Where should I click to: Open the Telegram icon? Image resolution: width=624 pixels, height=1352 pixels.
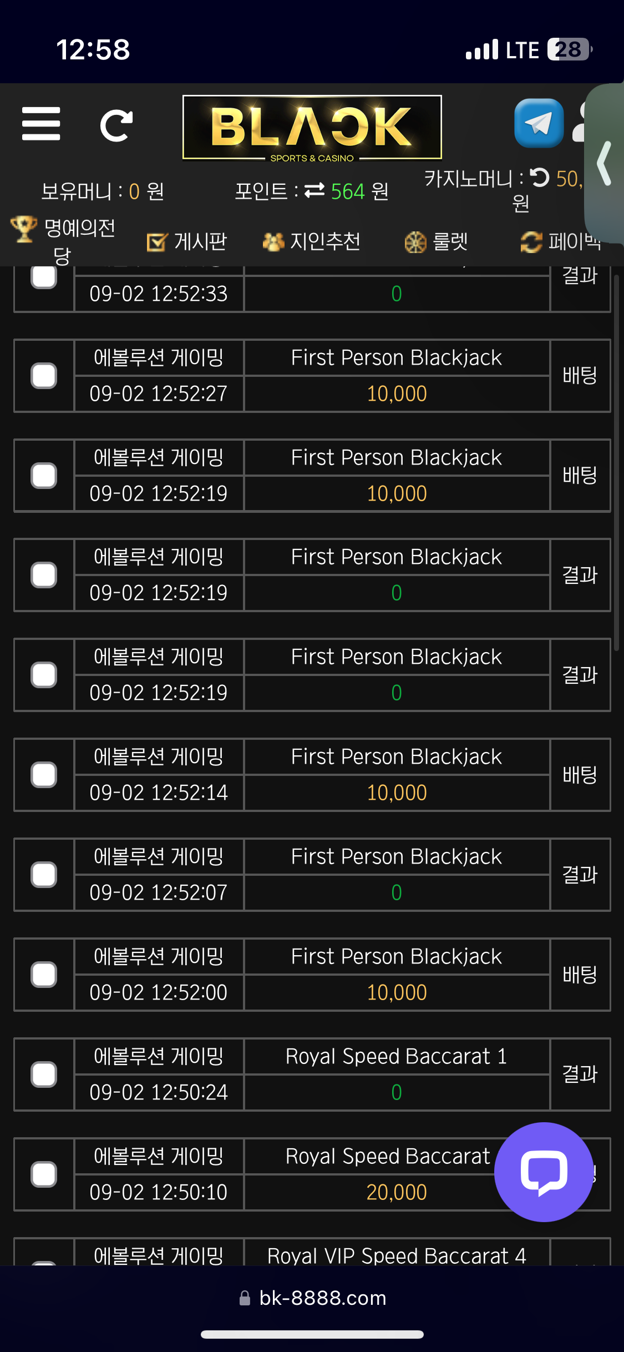coord(539,123)
